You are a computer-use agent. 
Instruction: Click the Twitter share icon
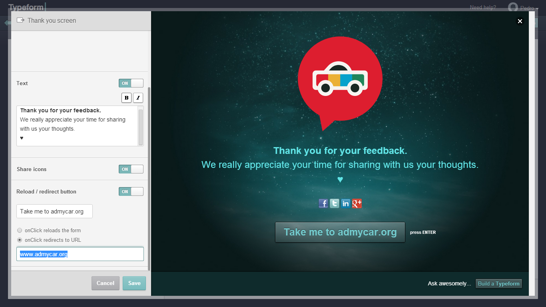pyautogui.click(x=335, y=203)
